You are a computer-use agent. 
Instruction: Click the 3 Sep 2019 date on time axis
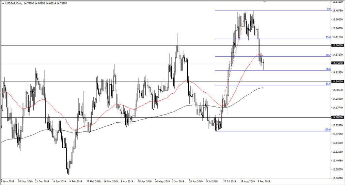pos(264,181)
